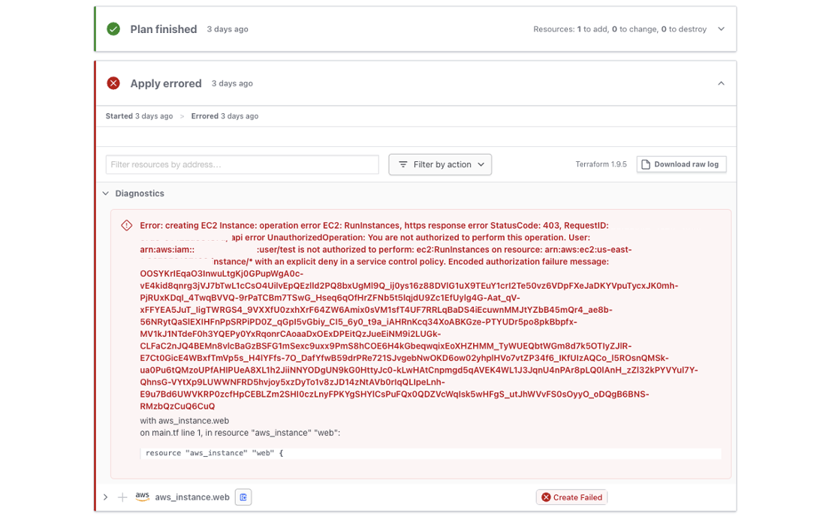Click the Filter resources by address field

coord(242,164)
